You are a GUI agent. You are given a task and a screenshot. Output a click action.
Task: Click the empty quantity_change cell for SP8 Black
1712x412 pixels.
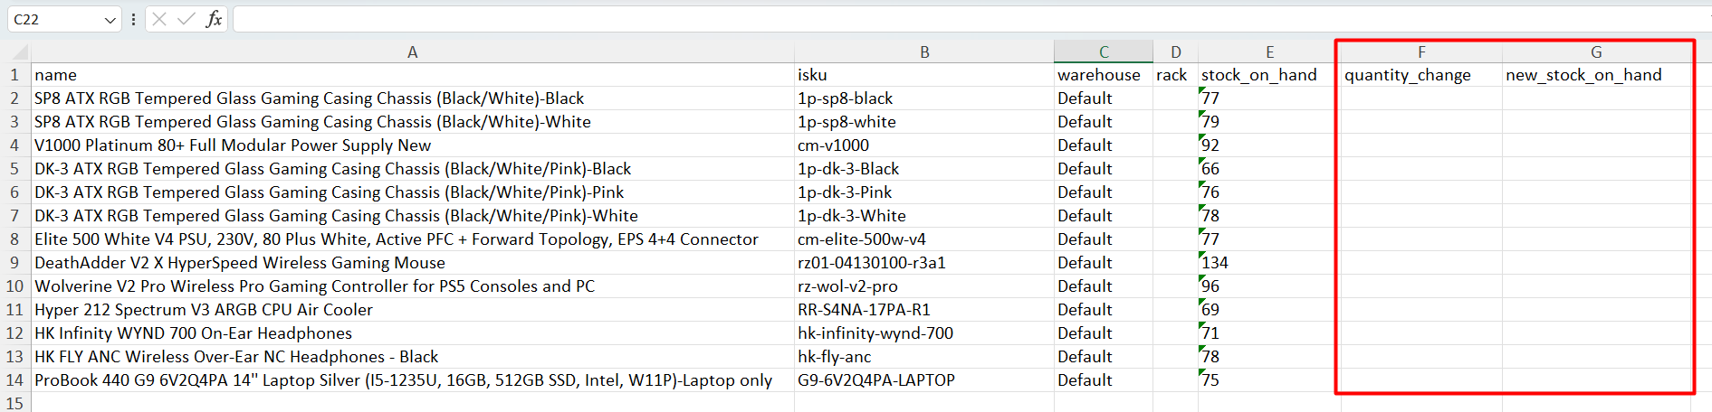(x=1420, y=98)
